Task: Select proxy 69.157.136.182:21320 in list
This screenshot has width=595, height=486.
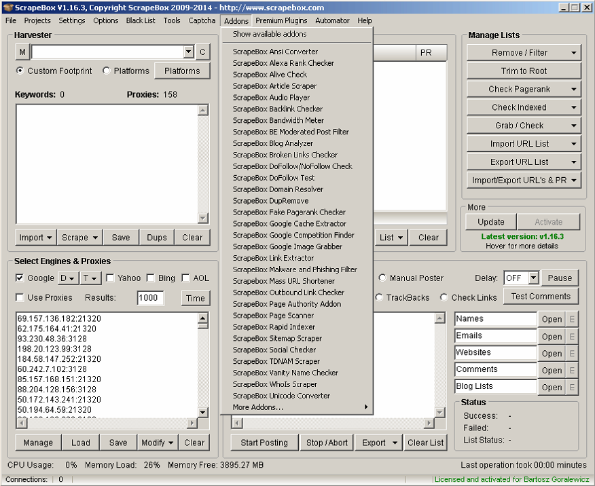Action: pos(60,318)
